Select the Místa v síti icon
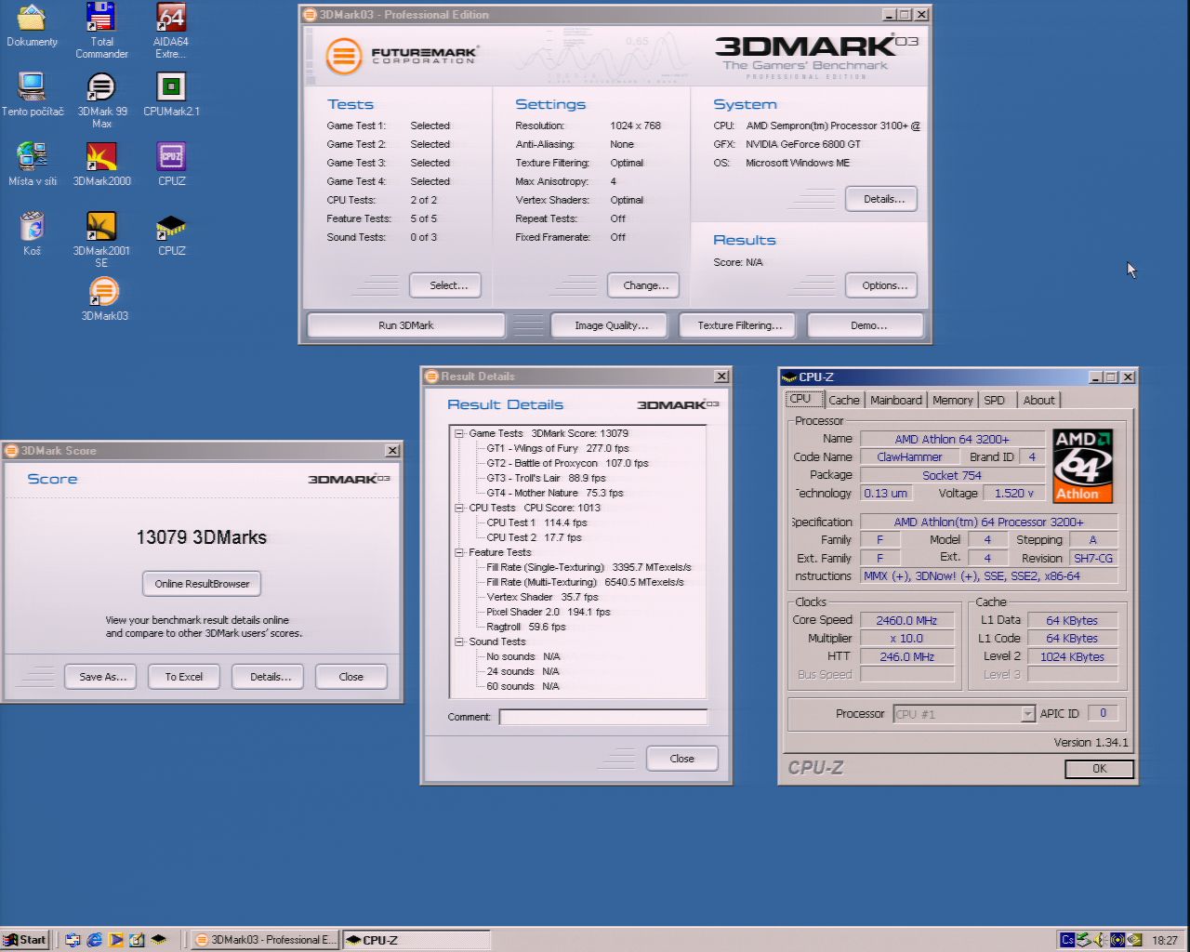This screenshot has width=1190, height=952. coord(33,165)
